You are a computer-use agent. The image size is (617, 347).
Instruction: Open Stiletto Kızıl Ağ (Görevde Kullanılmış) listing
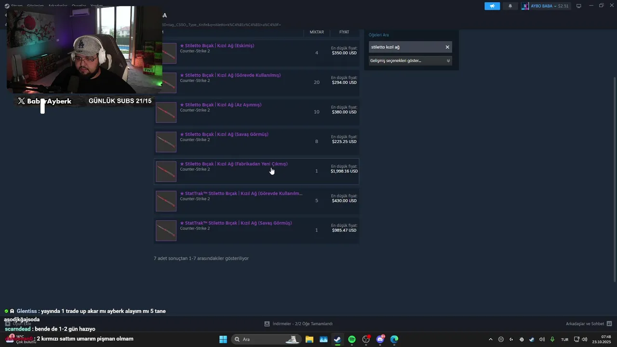coord(256,82)
